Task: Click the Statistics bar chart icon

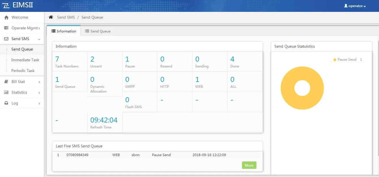Action: coord(6,93)
